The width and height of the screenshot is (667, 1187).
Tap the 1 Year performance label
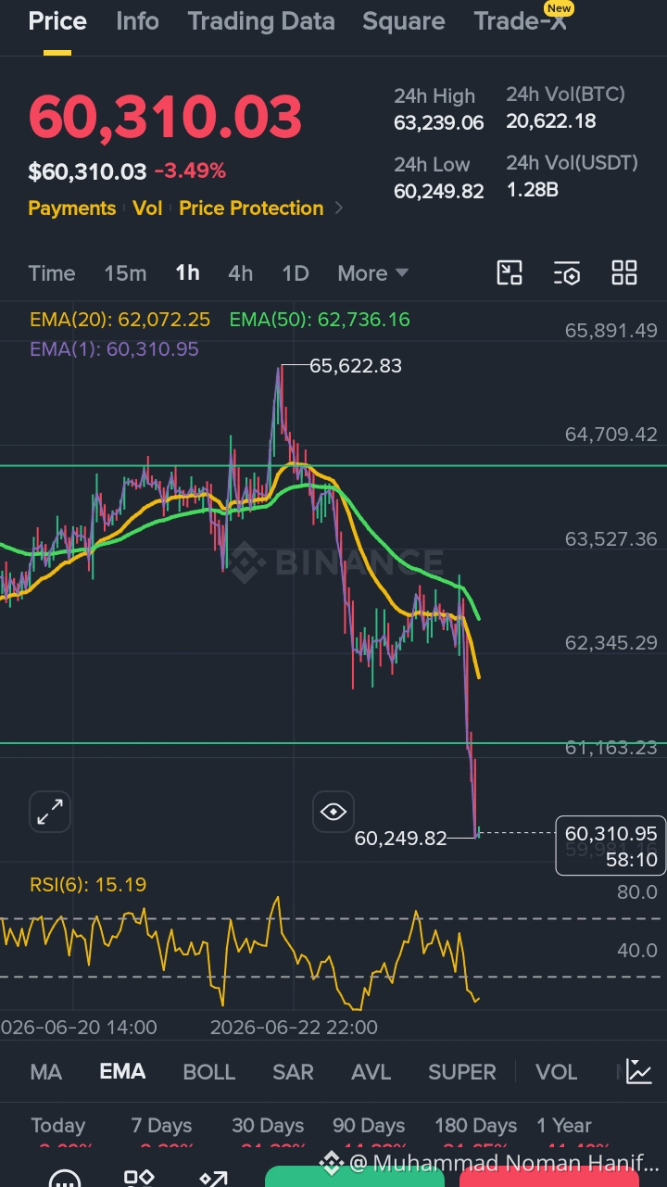tap(564, 1126)
